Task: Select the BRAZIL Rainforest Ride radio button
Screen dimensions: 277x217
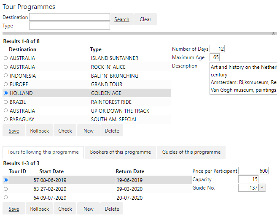Action: [5, 102]
